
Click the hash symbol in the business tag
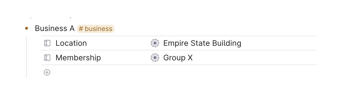81,29
